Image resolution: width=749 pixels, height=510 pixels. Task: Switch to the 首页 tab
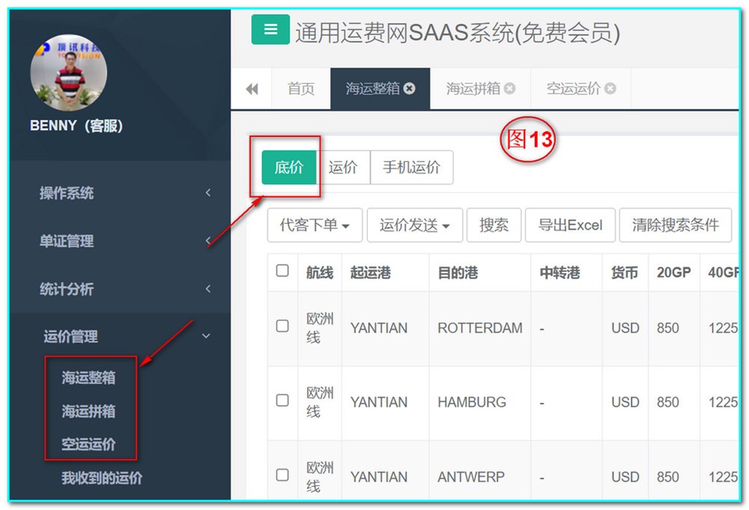[x=301, y=89]
